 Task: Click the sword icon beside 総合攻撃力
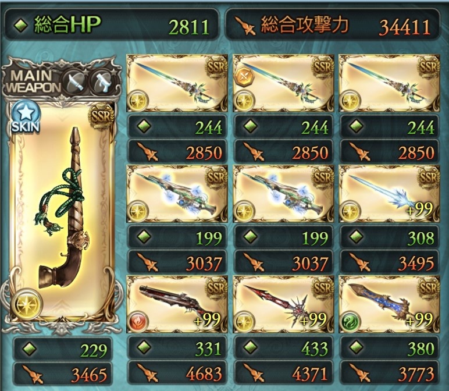[244, 26]
